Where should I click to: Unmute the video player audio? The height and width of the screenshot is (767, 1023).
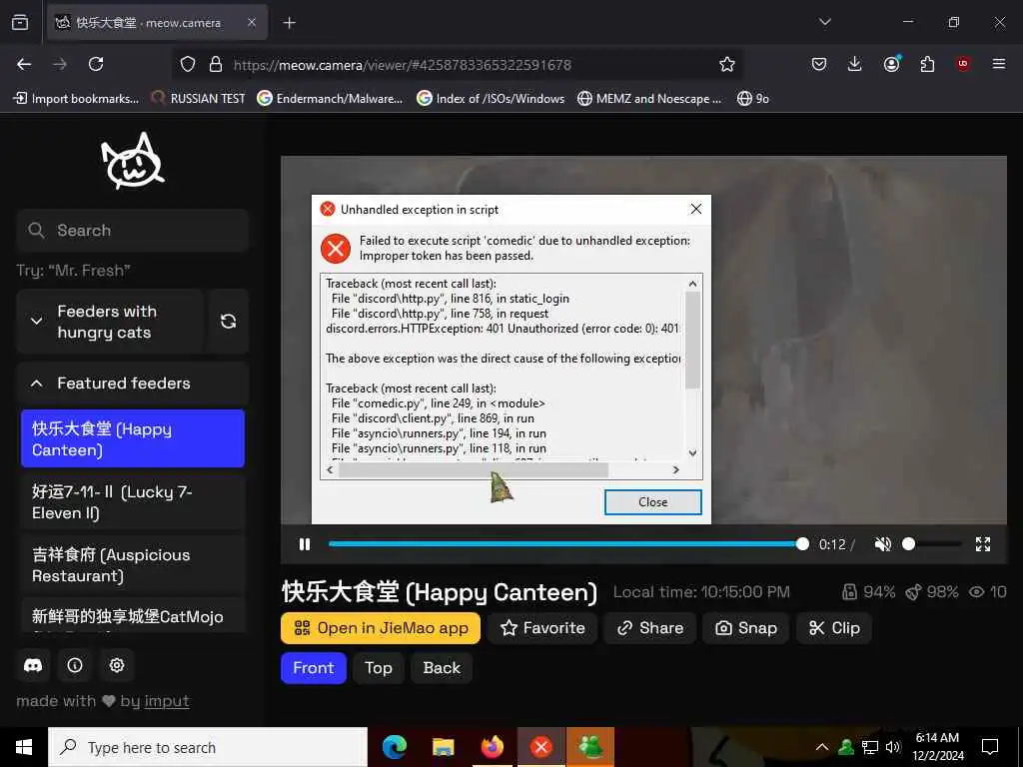[x=883, y=544]
